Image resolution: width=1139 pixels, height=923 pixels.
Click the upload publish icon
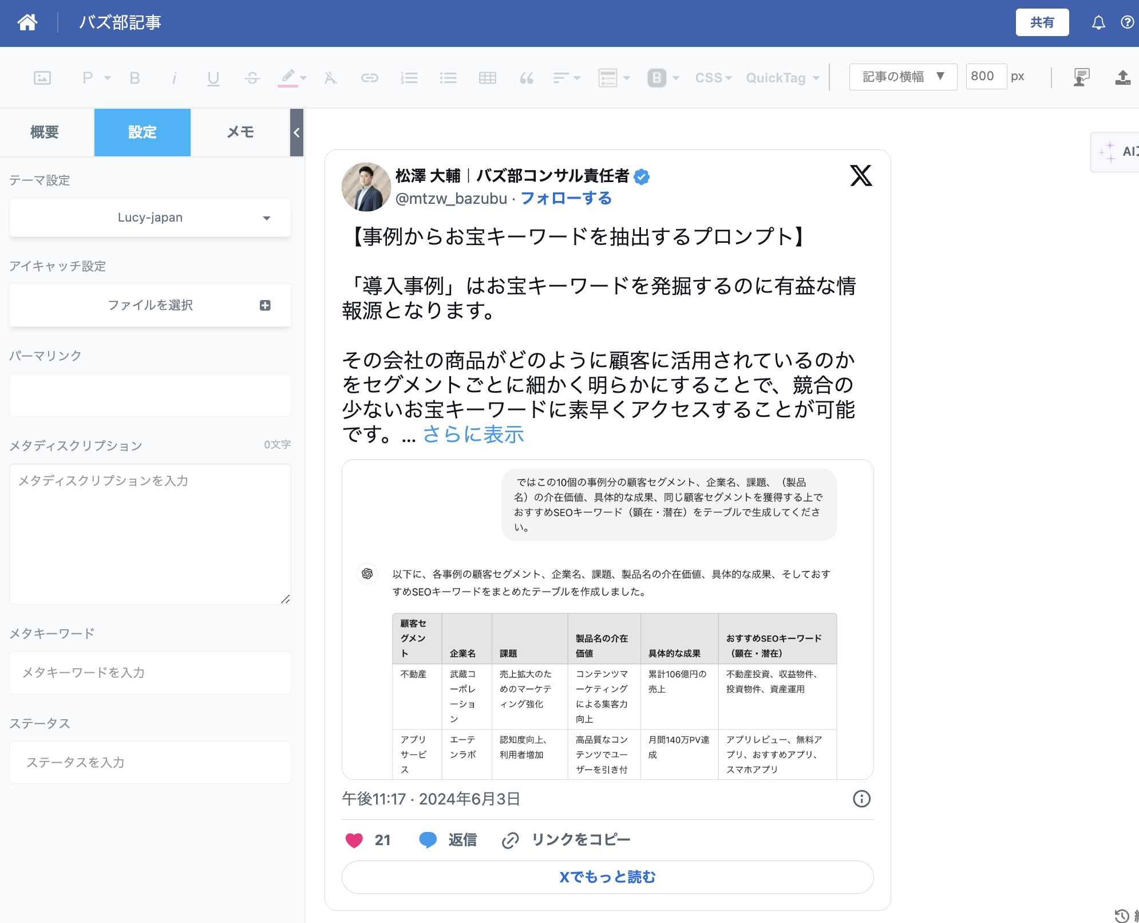click(1122, 77)
